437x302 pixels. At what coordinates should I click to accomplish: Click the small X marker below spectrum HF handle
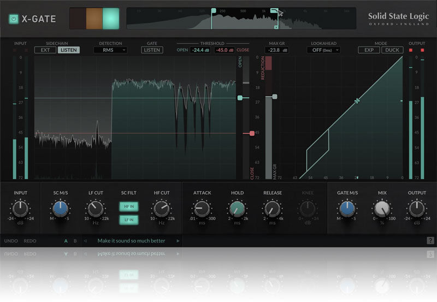[x=276, y=27]
